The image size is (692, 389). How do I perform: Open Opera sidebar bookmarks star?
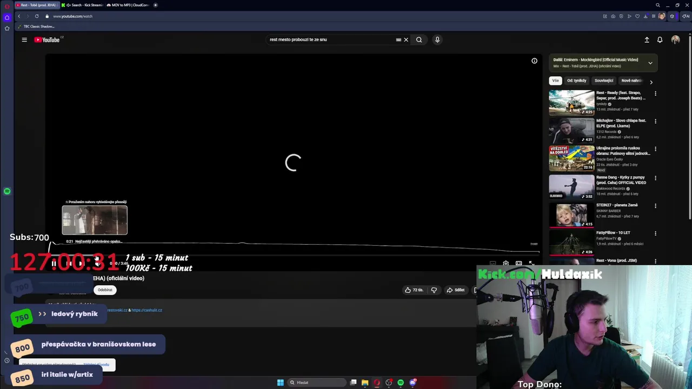point(7,28)
